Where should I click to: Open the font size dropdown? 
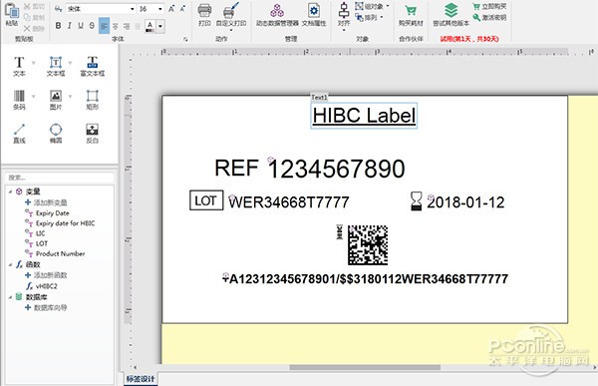[160, 9]
